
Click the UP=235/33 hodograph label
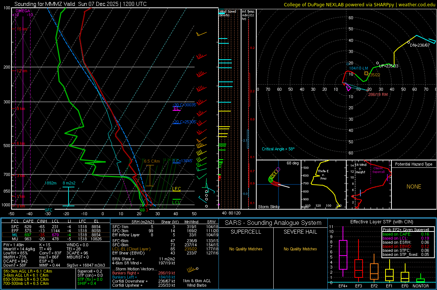click(x=388, y=66)
